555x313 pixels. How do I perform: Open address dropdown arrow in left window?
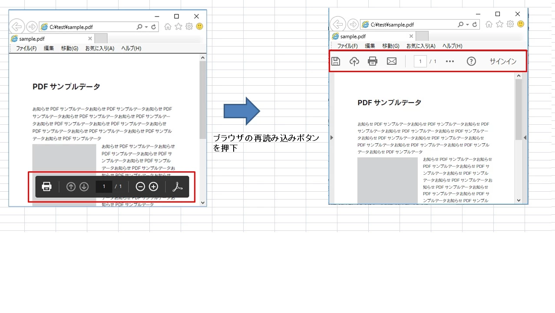(146, 27)
